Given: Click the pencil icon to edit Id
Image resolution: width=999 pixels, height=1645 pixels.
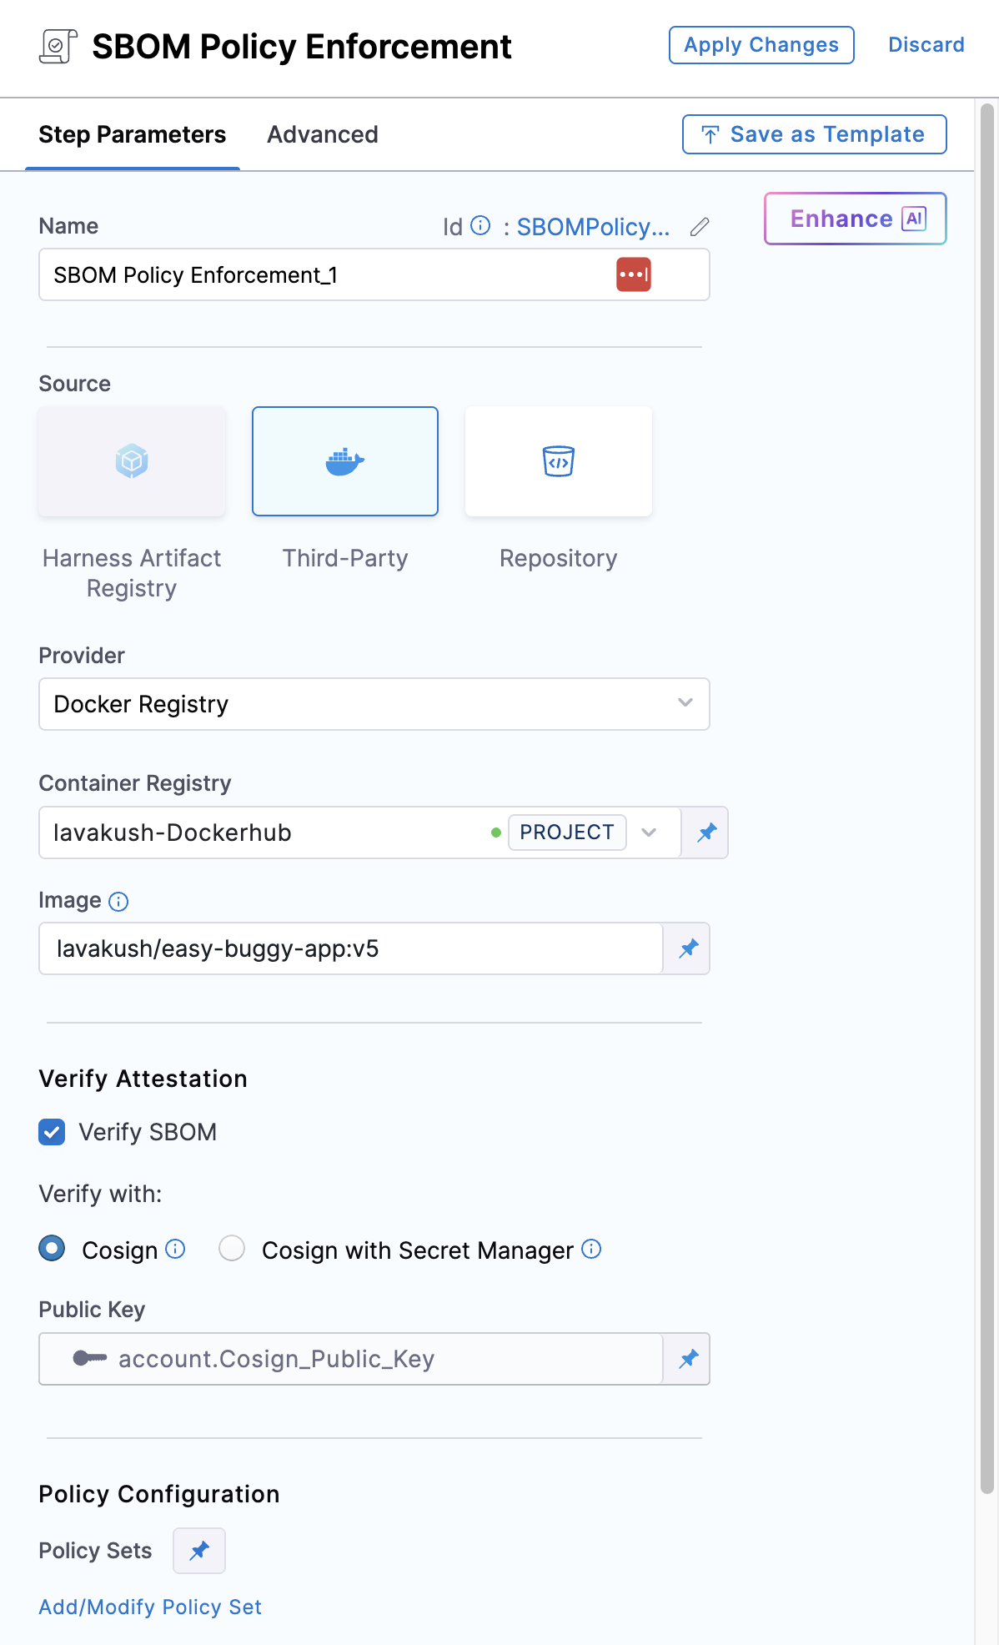Looking at the screenshot, I should click(700, 226).
